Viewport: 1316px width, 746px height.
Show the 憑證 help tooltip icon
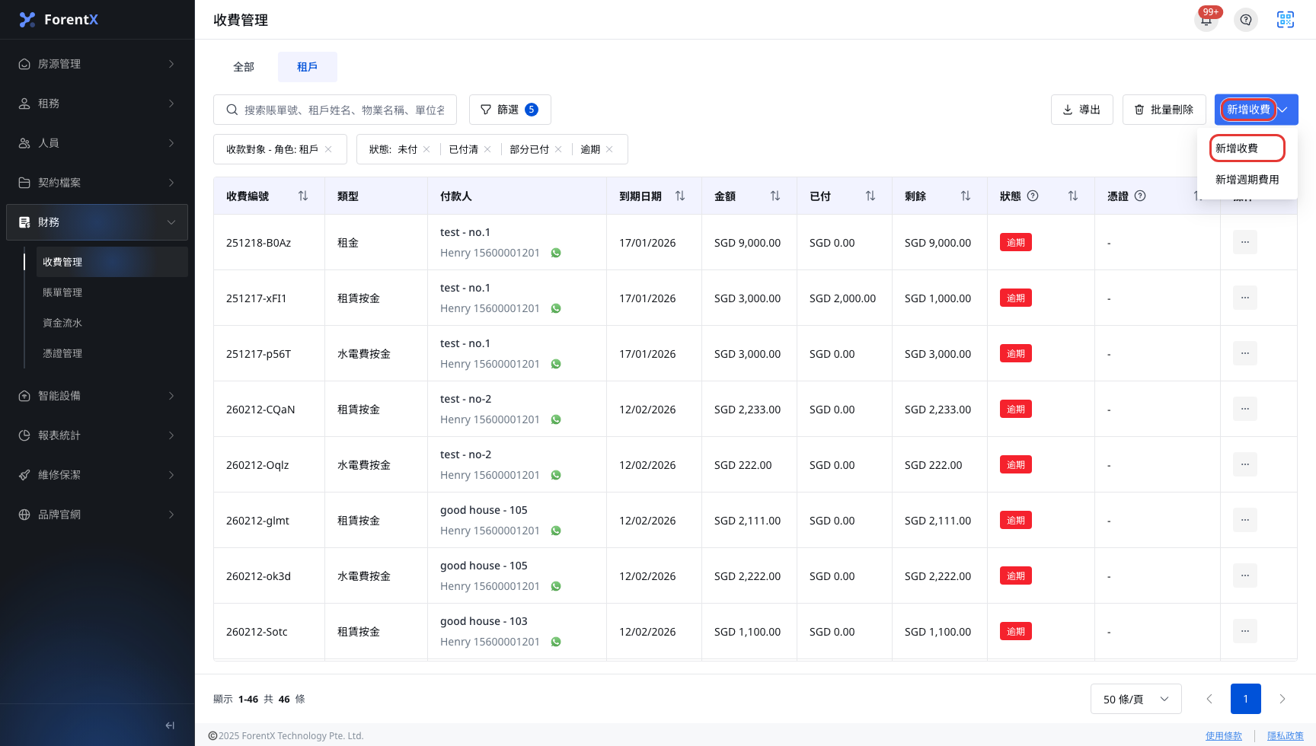(1140, 196)
